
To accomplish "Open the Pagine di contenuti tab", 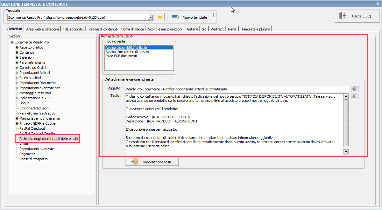I will [103, 29].
